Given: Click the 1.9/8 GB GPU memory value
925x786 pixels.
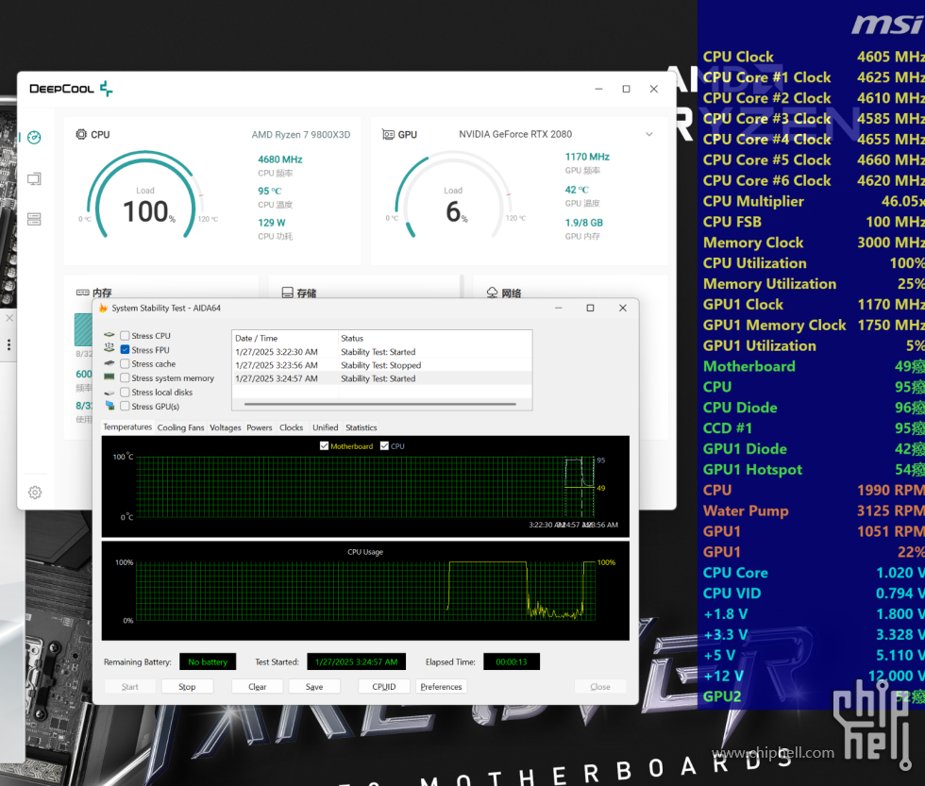Looking at the screenshot, I should (584, 223).
